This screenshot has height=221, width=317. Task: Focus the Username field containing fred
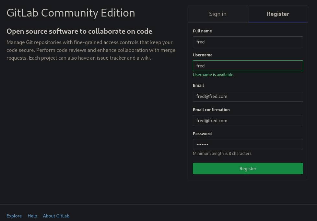pos(248,66)
